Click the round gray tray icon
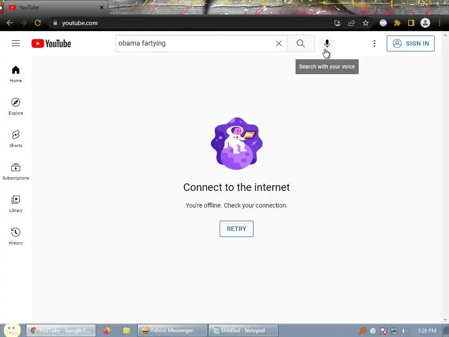This screenshot has width=449, height=337. 373,331
